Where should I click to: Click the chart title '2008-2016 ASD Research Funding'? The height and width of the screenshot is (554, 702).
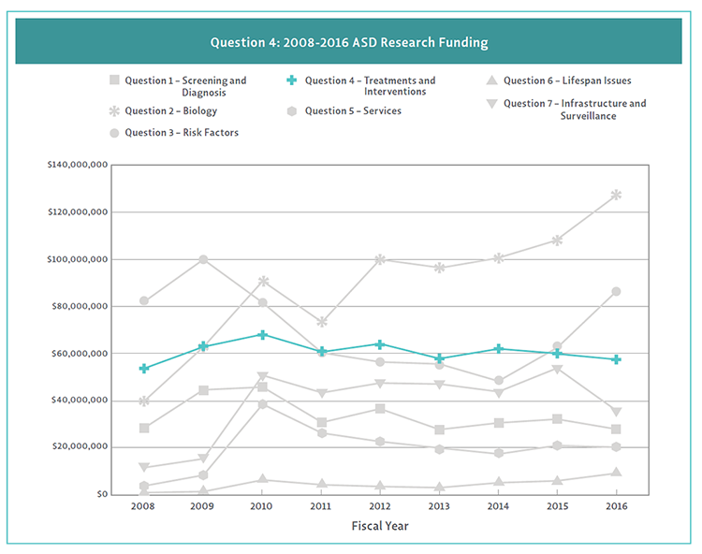(x=348, y=42)
